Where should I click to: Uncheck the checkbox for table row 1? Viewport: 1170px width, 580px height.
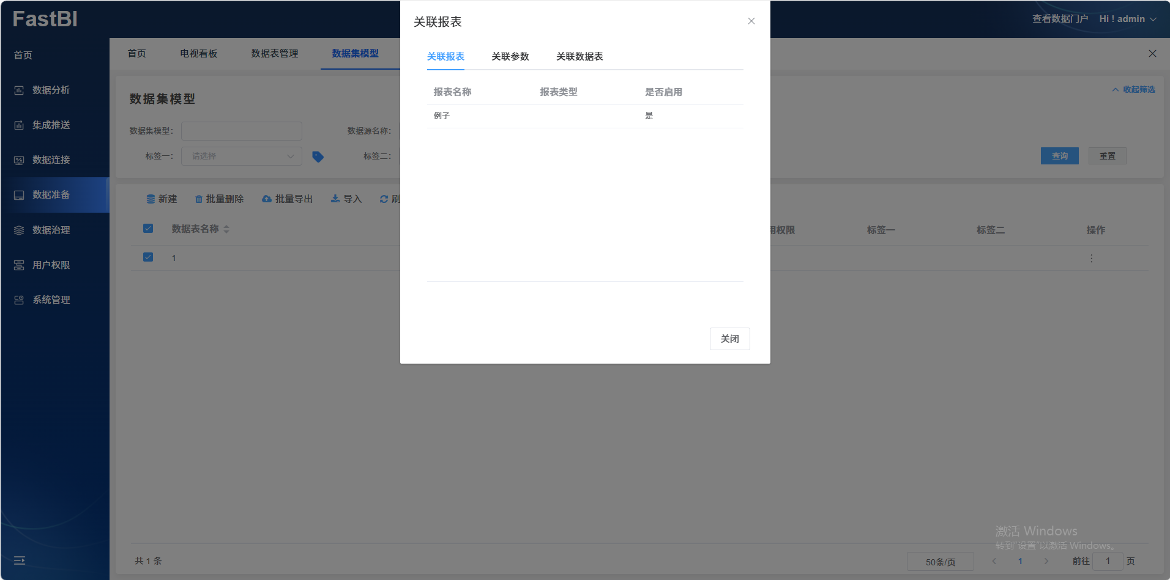coord(148,257)
